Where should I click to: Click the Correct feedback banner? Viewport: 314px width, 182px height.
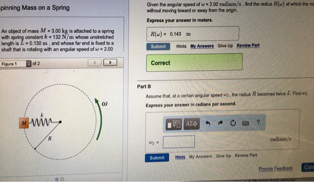coord(194,62)
